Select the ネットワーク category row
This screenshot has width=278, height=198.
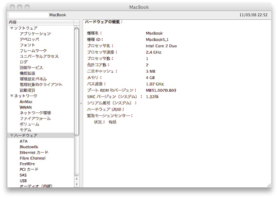(x=41, y=96)
